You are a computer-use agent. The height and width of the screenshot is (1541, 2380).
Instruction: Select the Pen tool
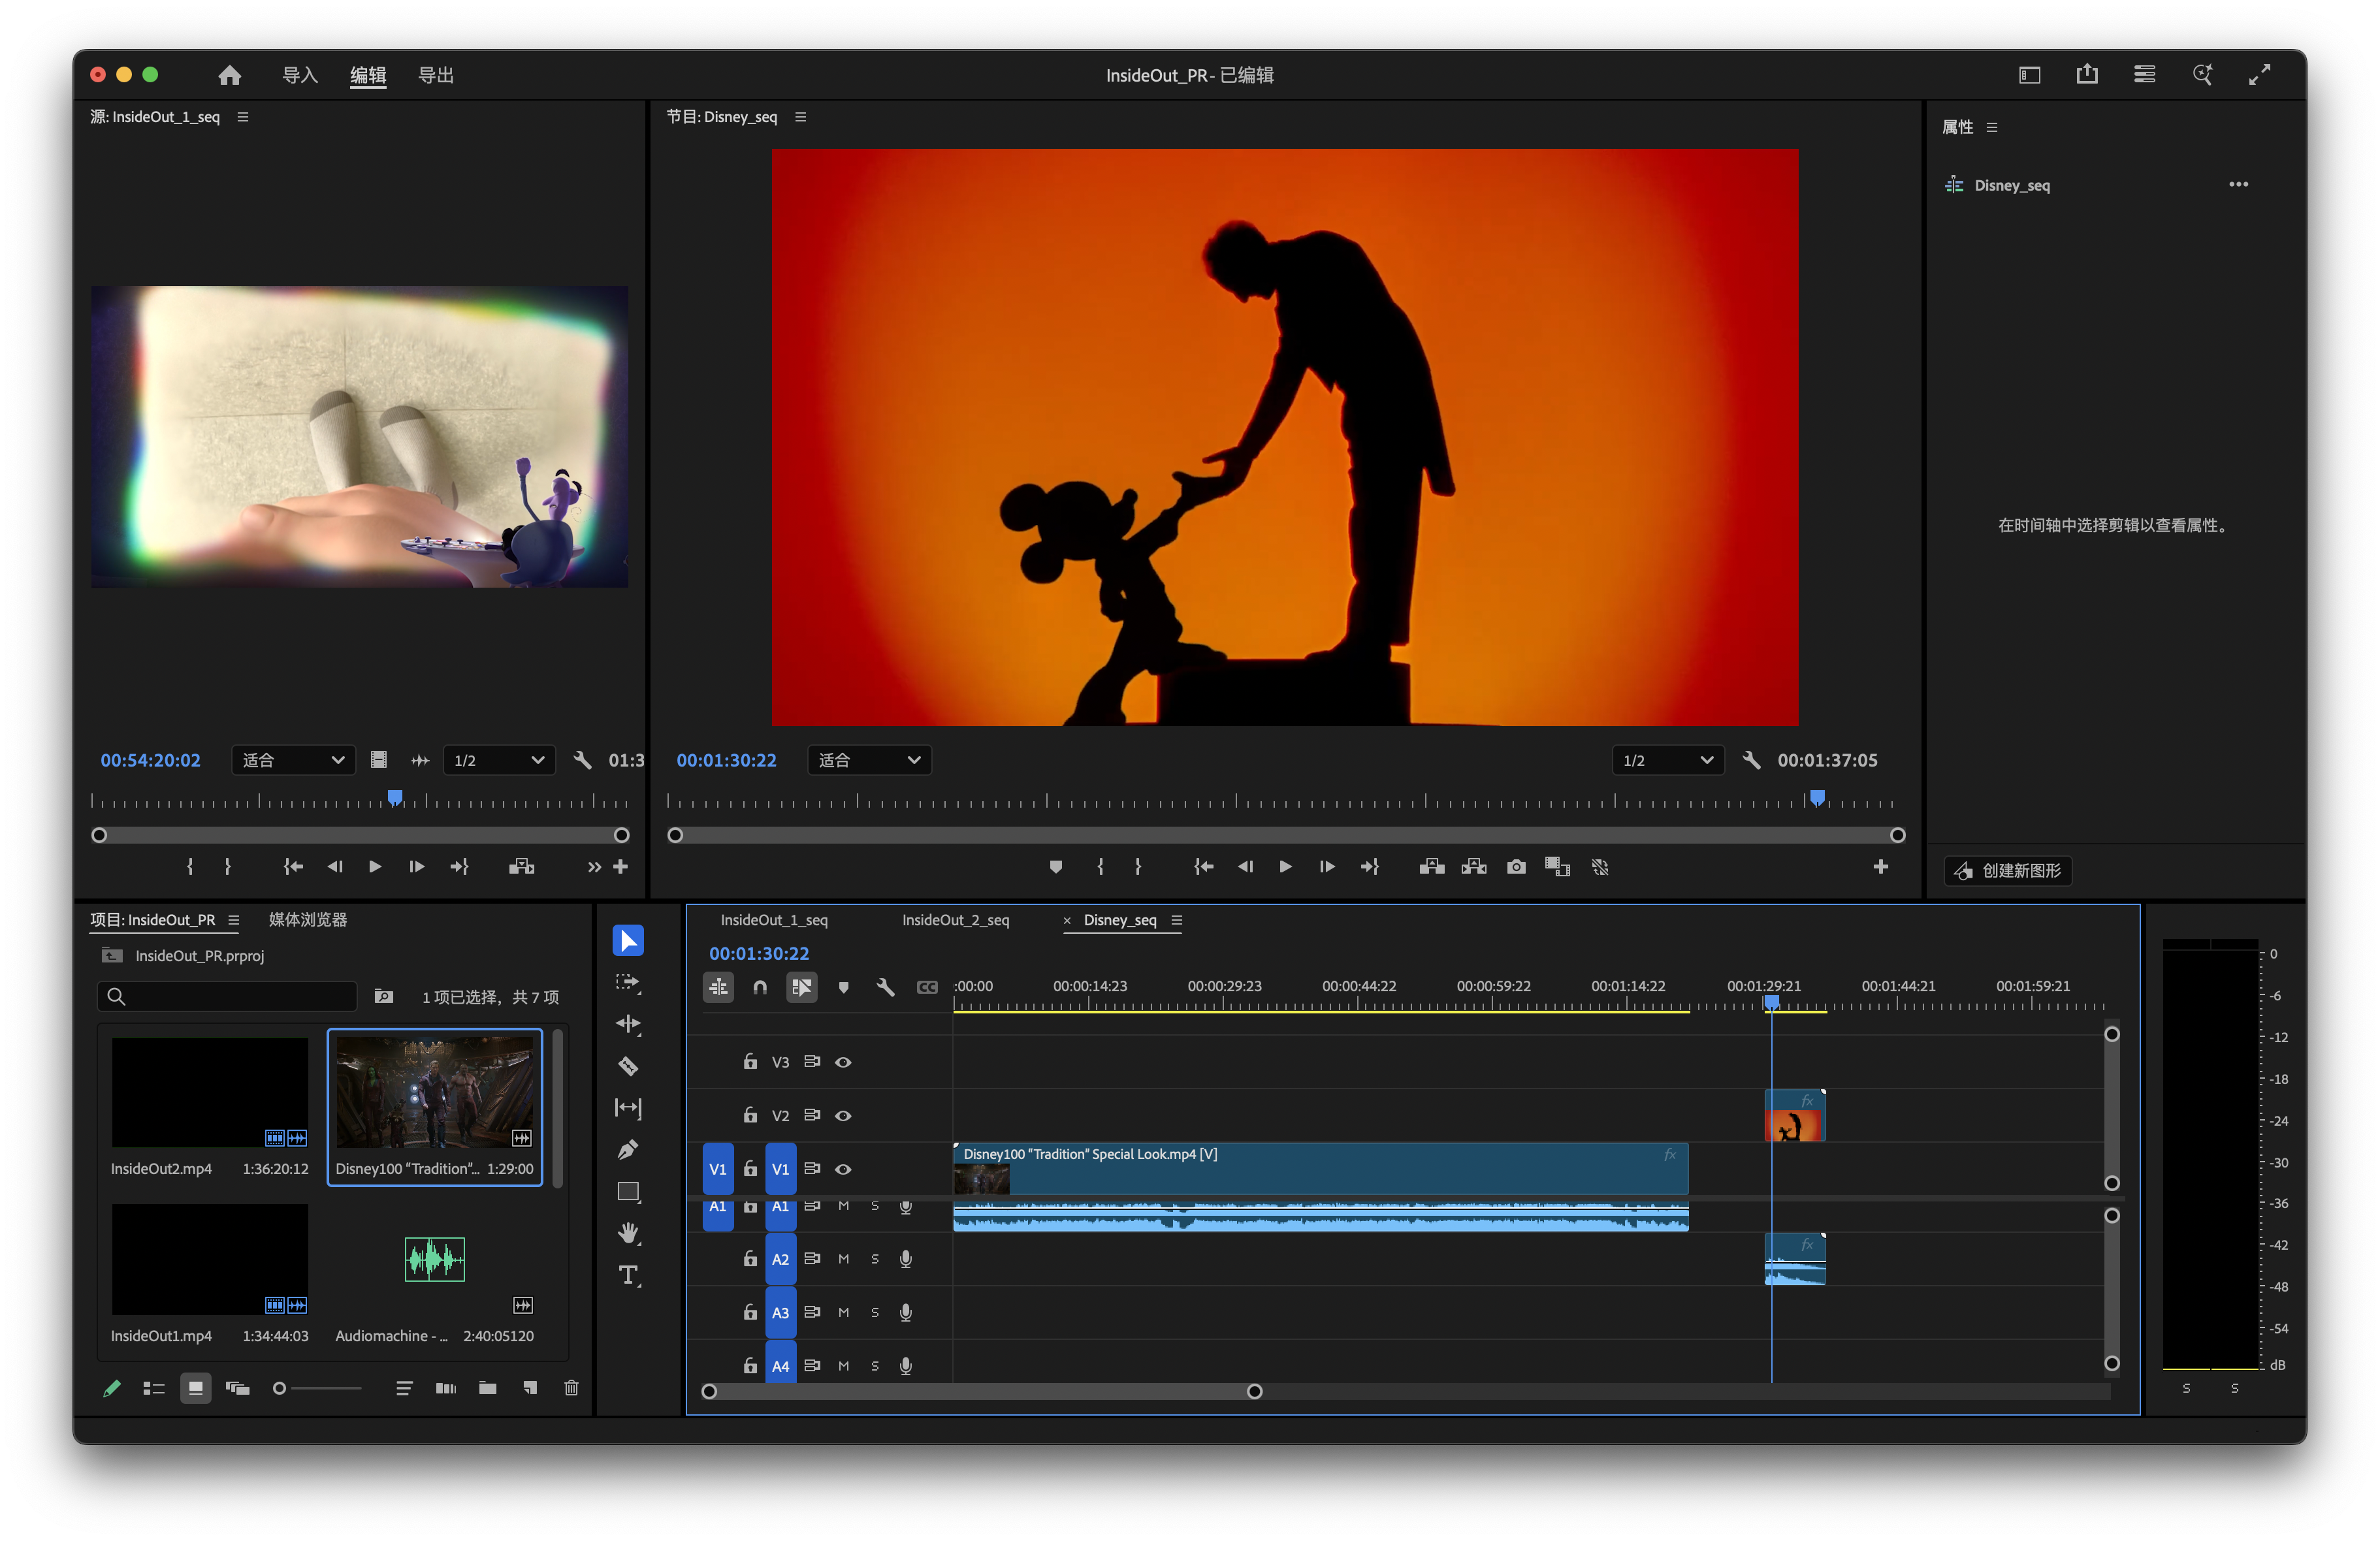pos(628,1150)
